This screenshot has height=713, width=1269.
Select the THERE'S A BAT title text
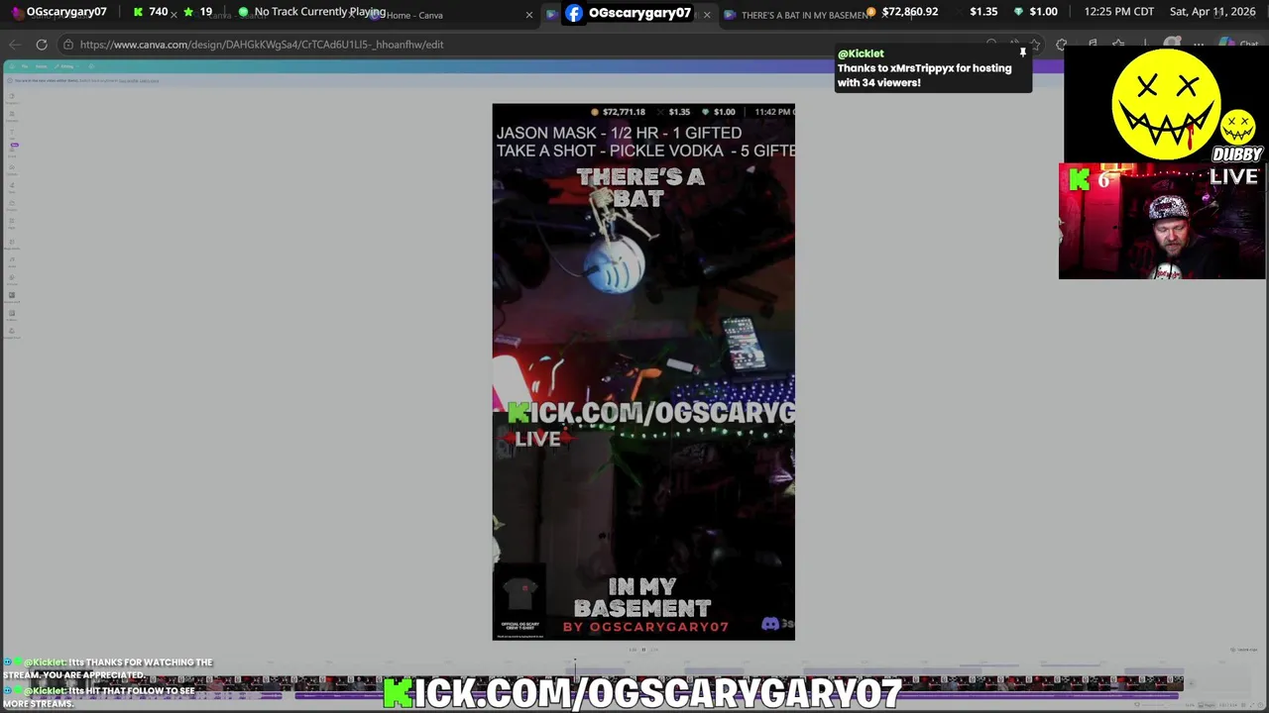640,187
